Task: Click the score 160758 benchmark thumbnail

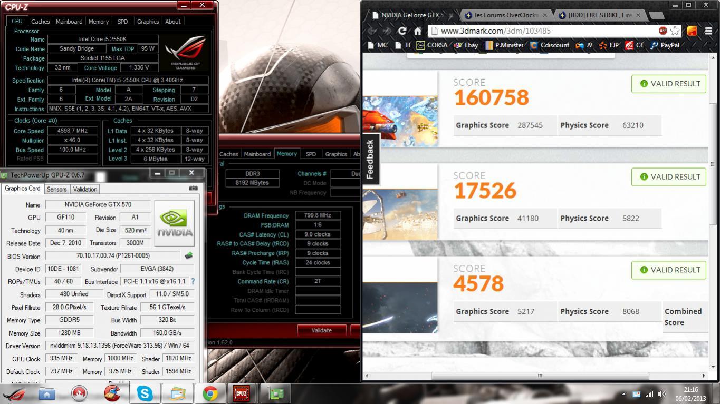Action: coord(400,121)
